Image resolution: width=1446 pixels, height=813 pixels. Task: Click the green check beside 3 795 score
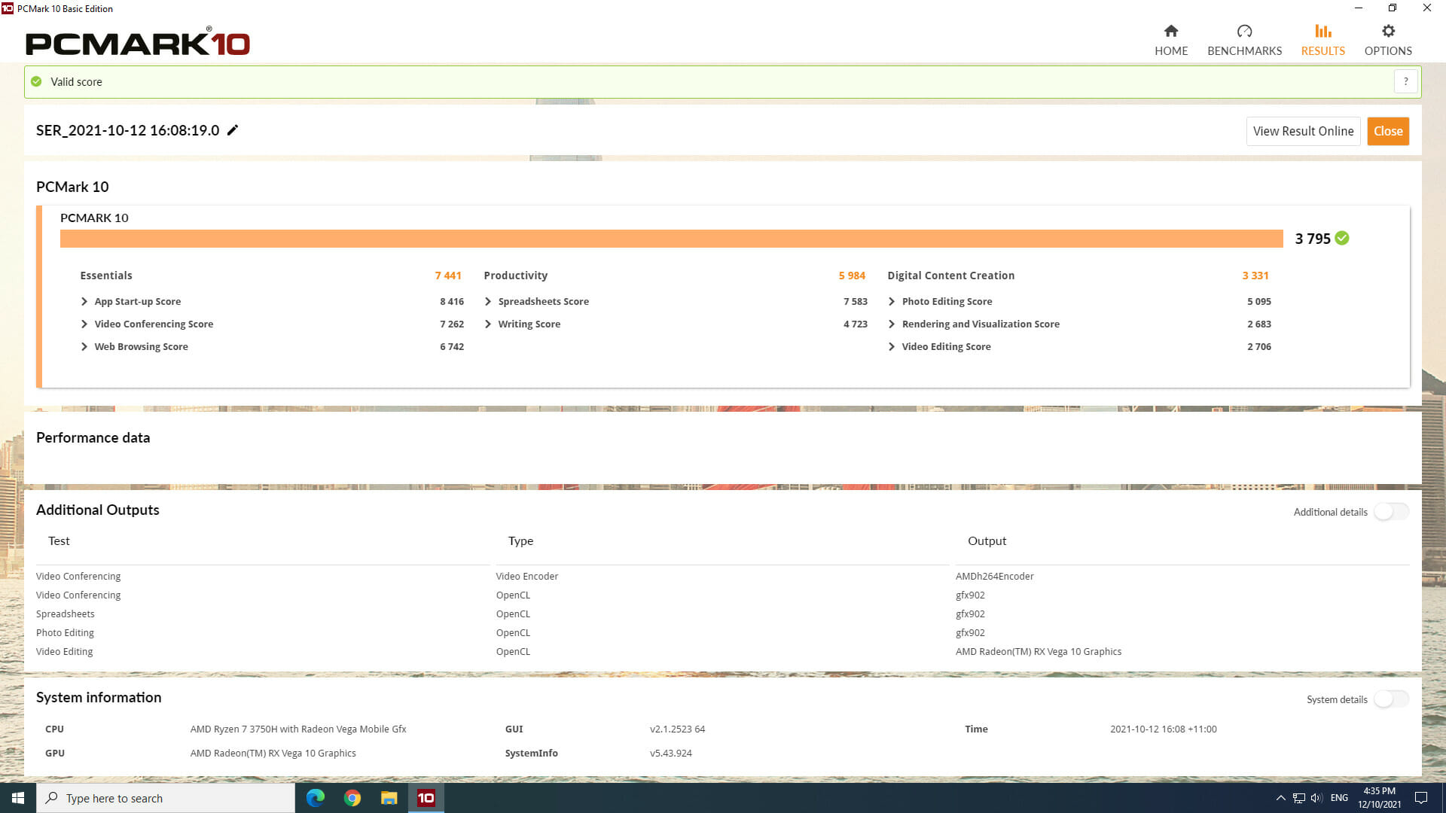coord(1342,238)
